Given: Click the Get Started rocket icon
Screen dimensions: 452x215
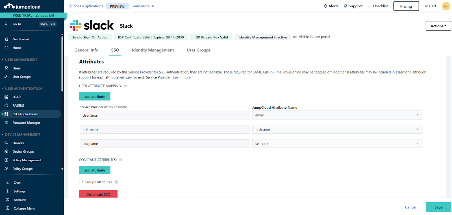Looking at the screenshot, I should pyautogui.click(x=6, y=39).
